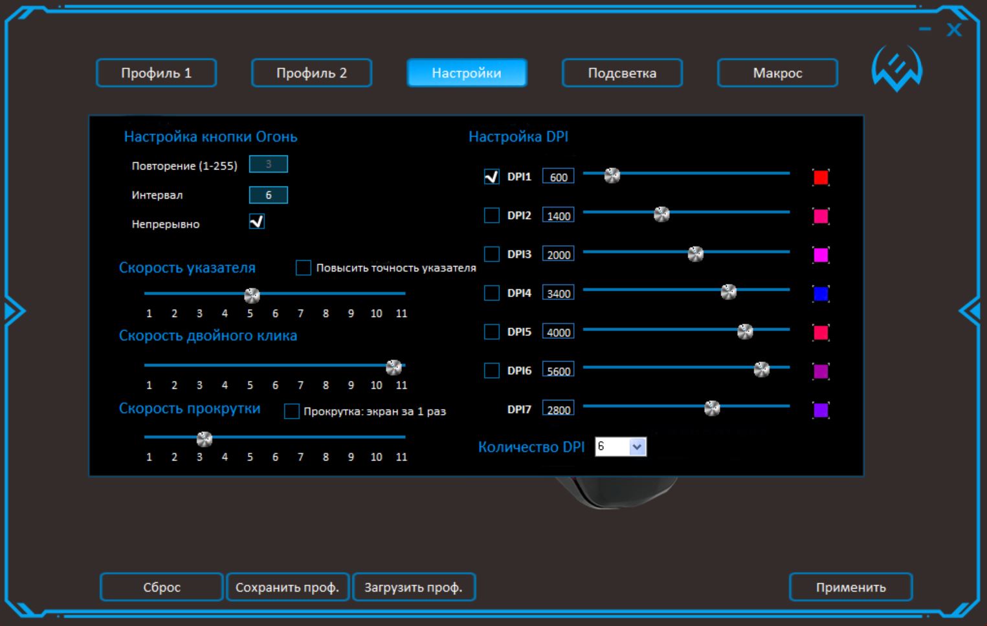
Task: Click the DPI1 value field showing 600
Action: pos(559,177)
